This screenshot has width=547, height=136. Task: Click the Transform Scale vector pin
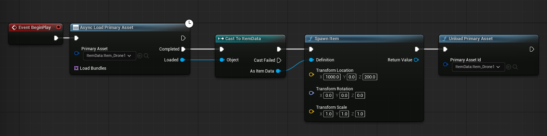[x=311, y=112]
